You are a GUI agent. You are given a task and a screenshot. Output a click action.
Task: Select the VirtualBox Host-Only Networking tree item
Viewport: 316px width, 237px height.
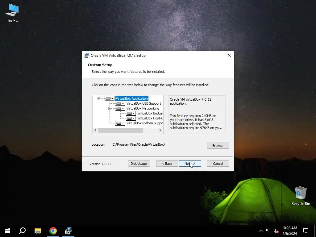click(x=150, y=118)
